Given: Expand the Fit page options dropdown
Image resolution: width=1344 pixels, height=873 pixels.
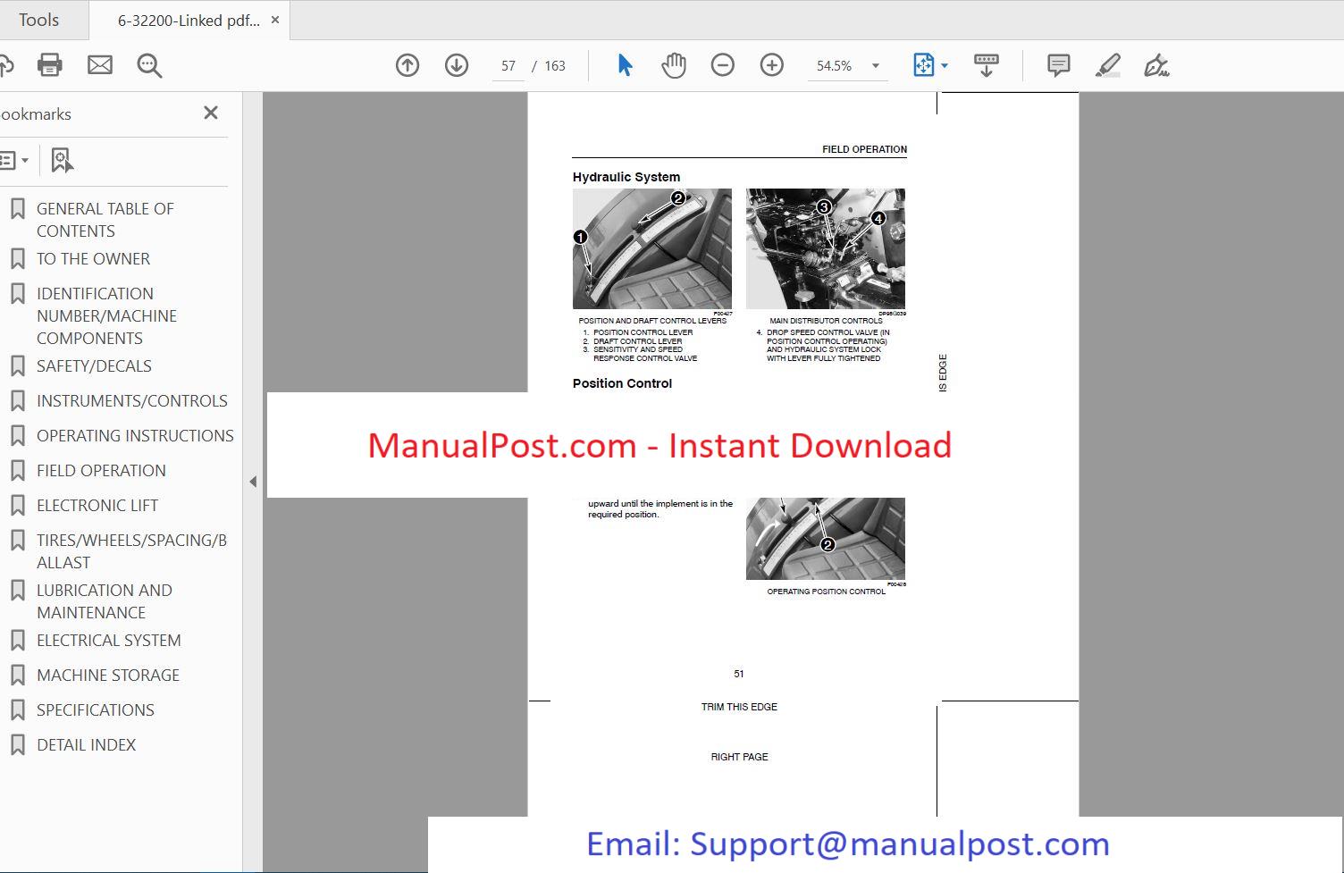Looking at the screenshot, I should [945, 65].
